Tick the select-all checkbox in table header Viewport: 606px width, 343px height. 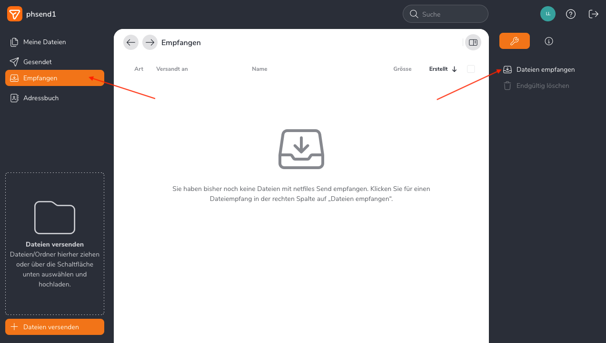click(471, 69)
